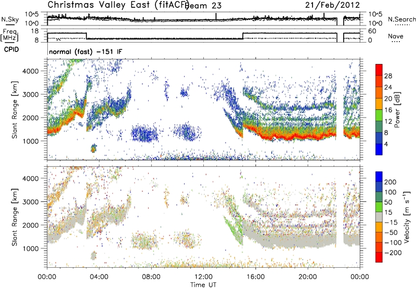Click the 'Velocity [m s-1]' colorbar label

click(407, 217)
